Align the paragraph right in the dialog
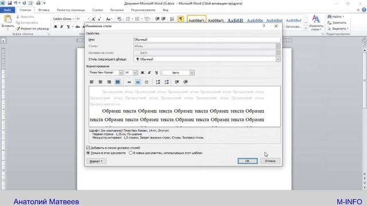Screen dimensions: 367x206 [109, 82]
